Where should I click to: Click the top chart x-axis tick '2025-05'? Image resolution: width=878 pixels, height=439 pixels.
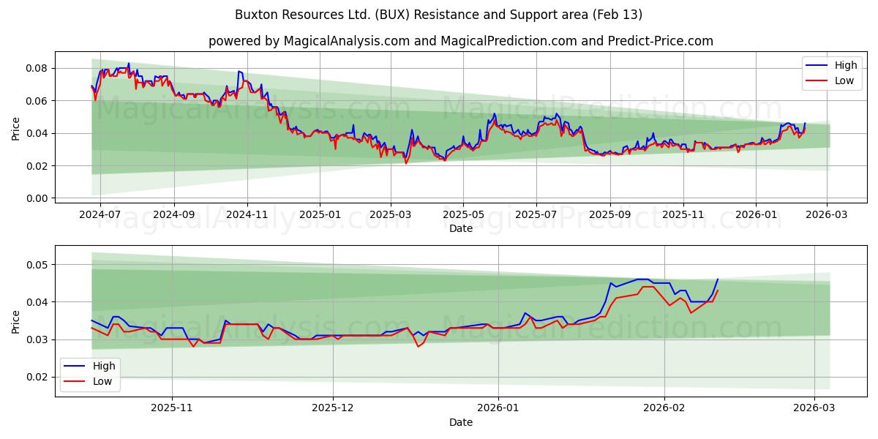point(463,216)
